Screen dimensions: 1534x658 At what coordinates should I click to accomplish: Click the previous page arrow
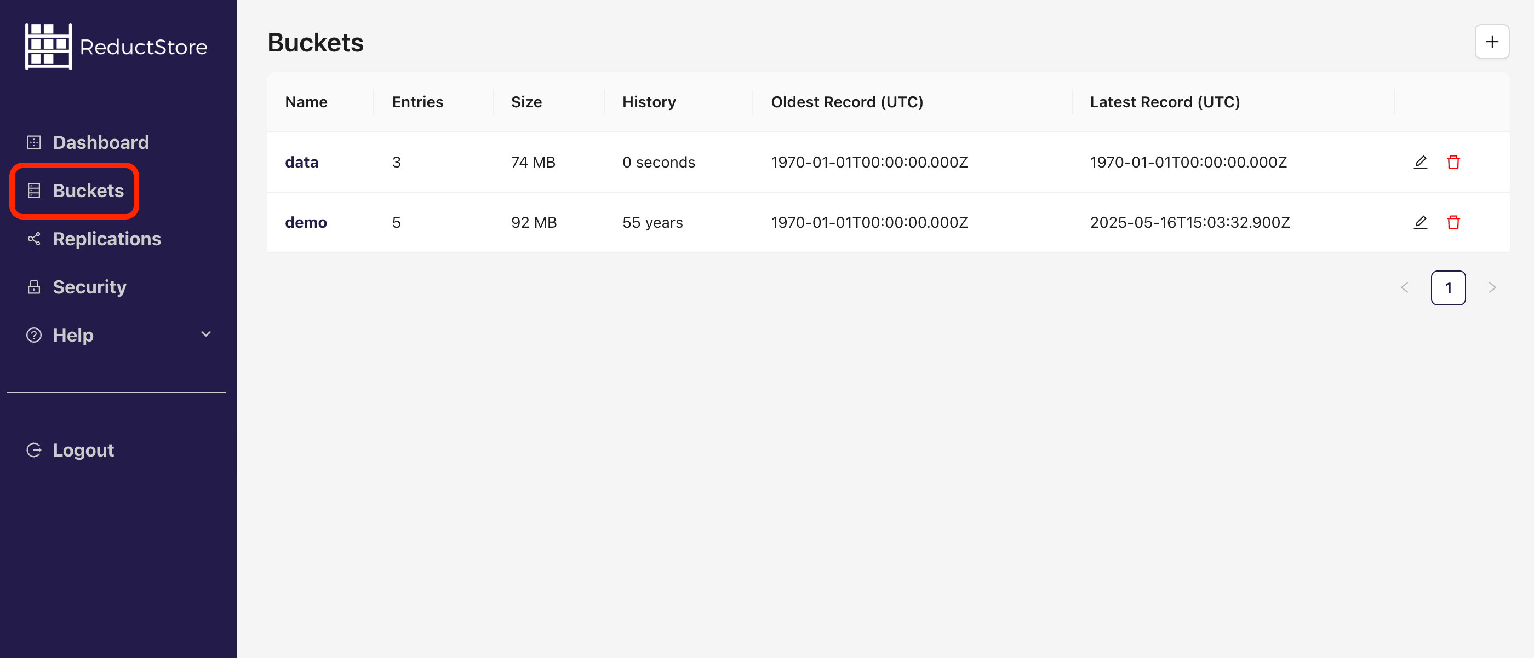1405,287
